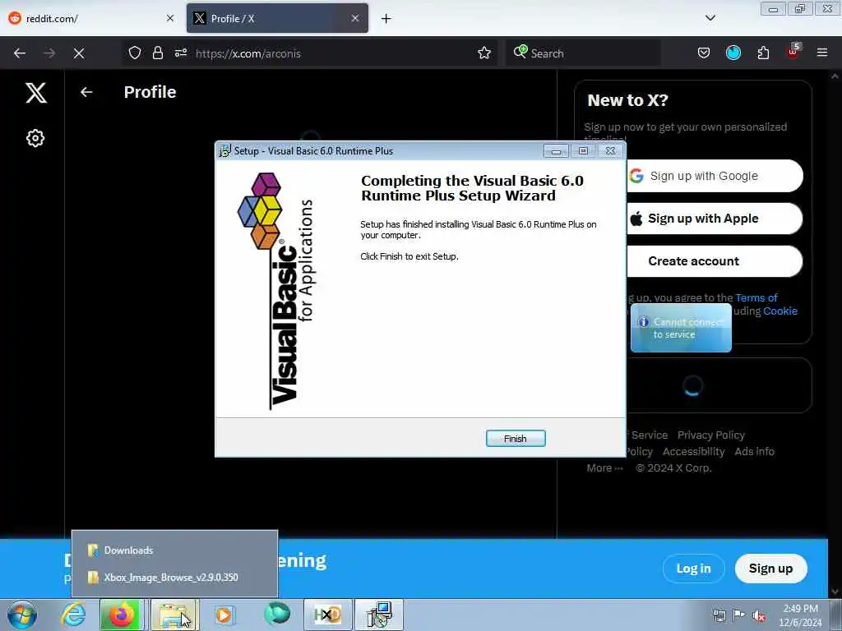Open the X logo home icon
Viewport: 842px width, 631px height.
point(36,93)
